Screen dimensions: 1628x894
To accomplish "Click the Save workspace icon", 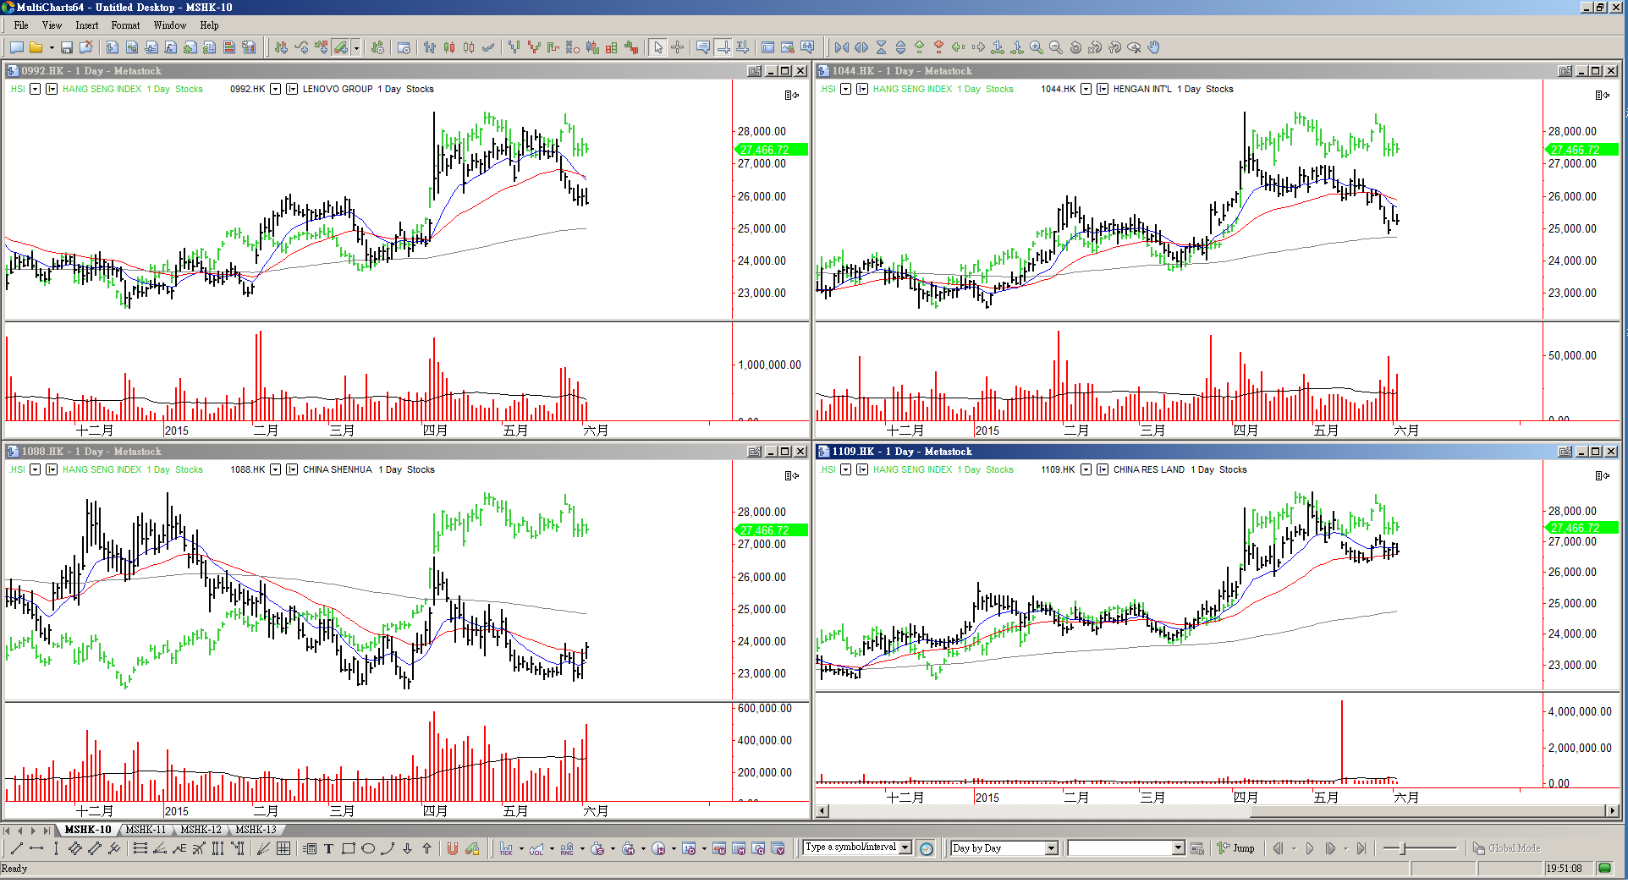I will (66, 48).
